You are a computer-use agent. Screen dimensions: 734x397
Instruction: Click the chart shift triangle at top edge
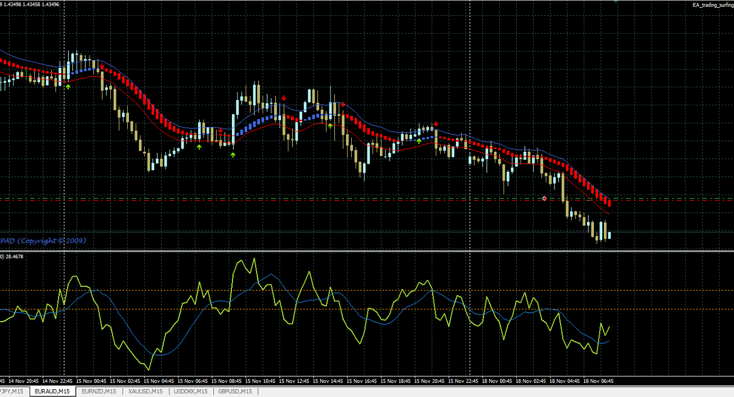[616, 2]
